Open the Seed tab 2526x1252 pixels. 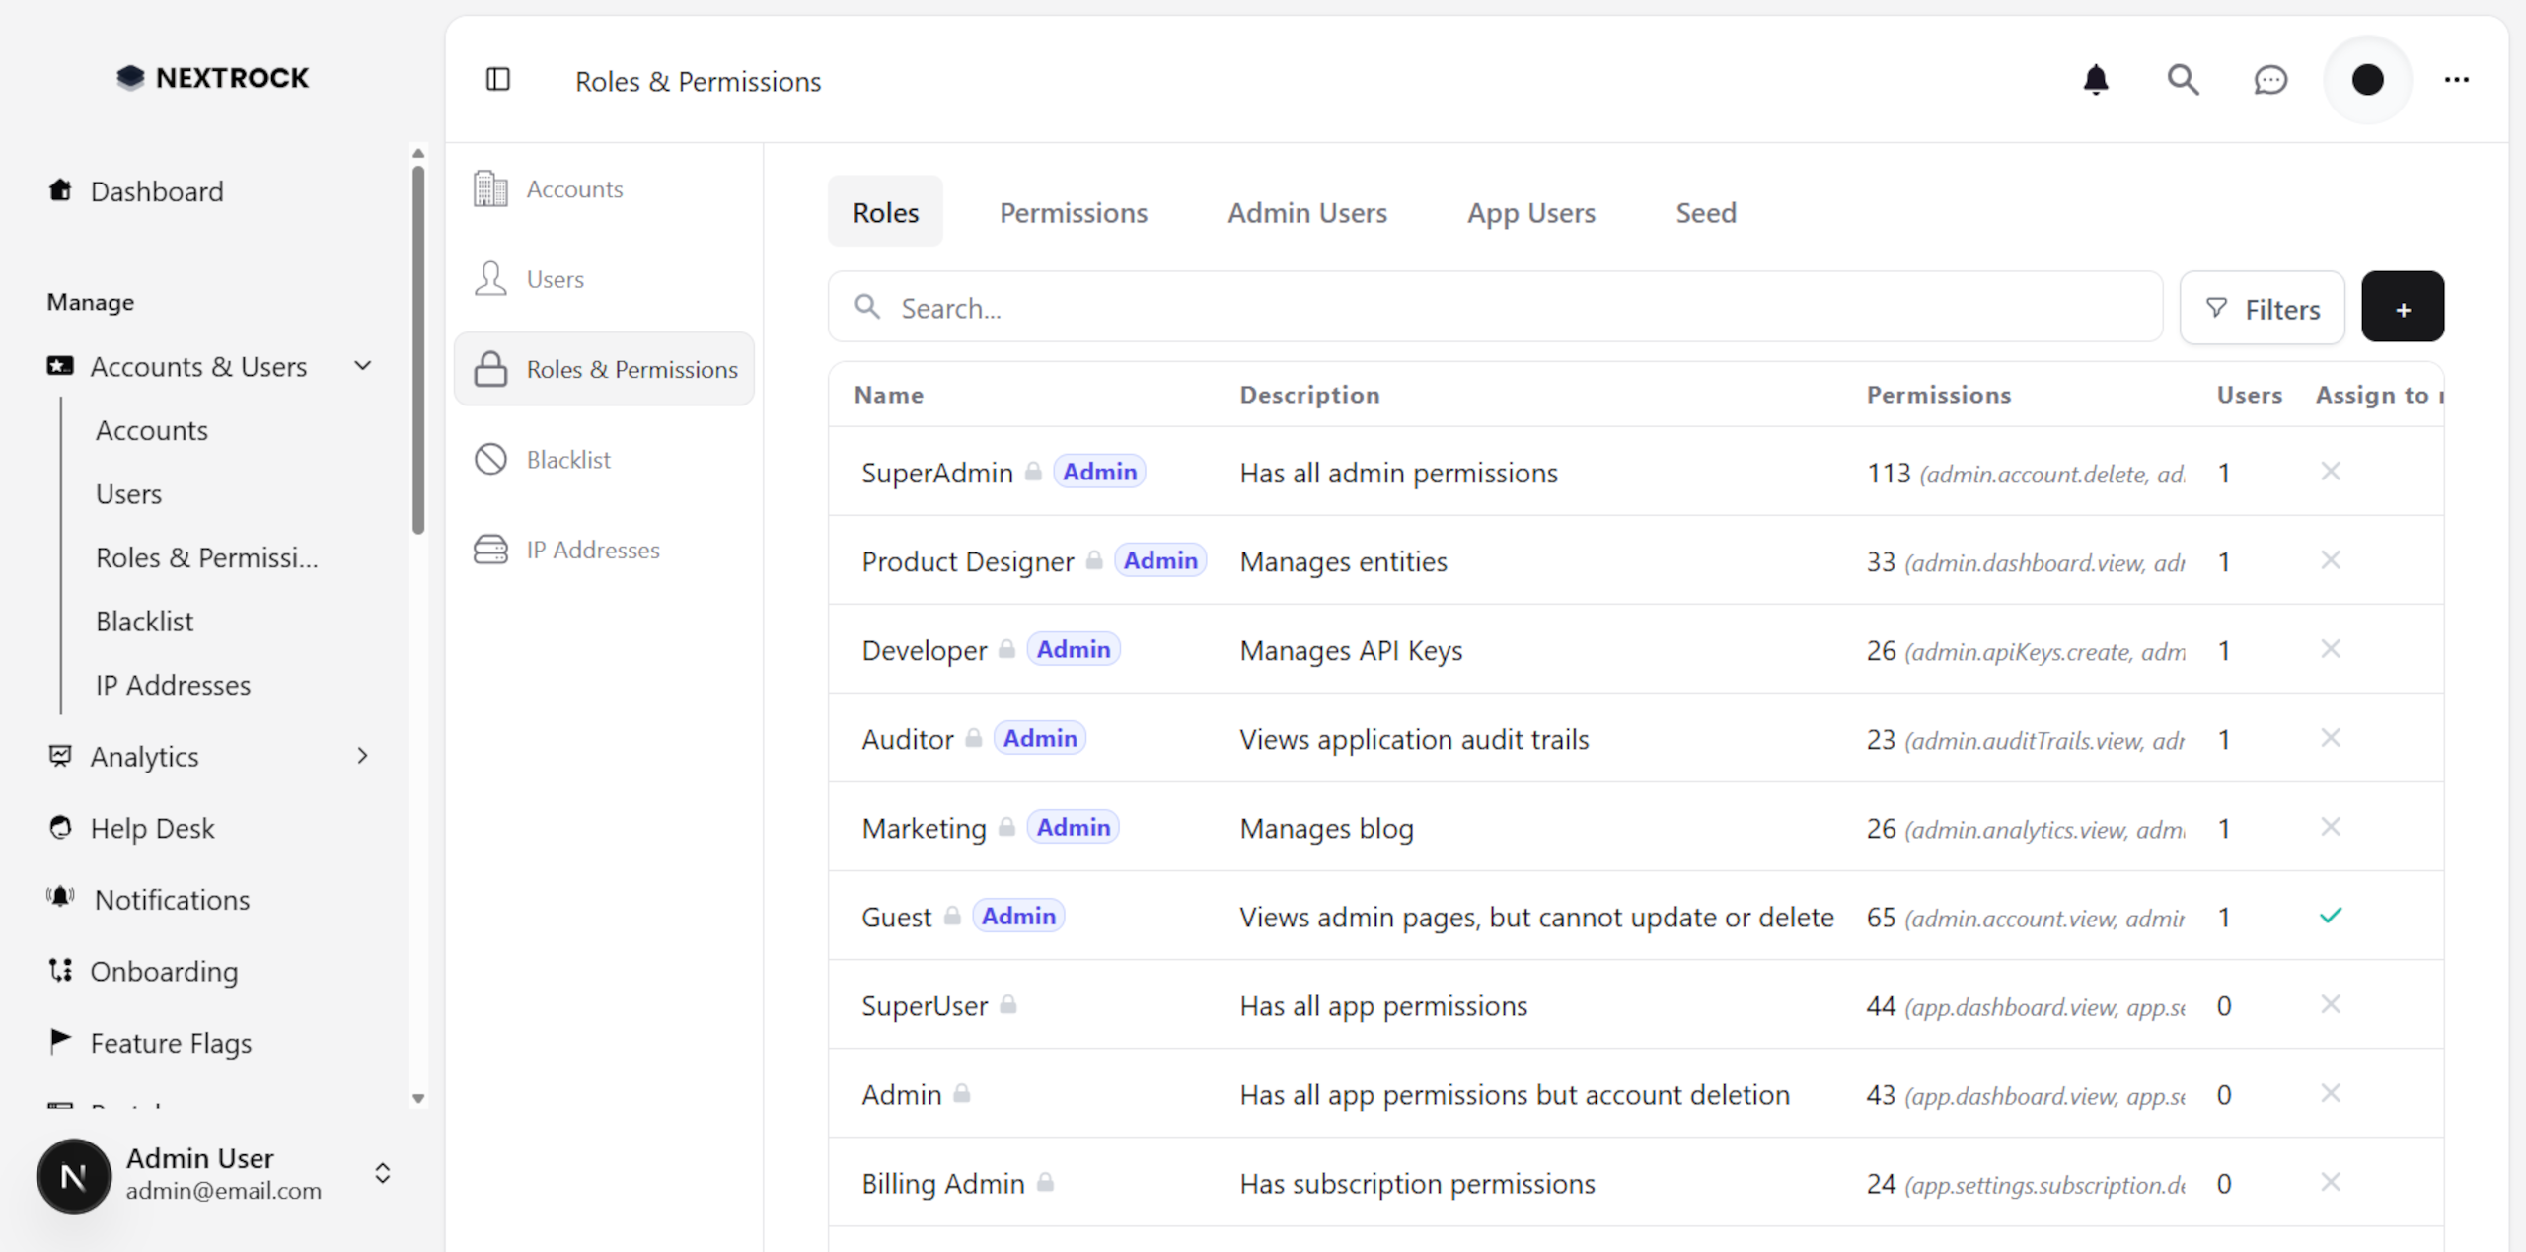(1705, 212)
